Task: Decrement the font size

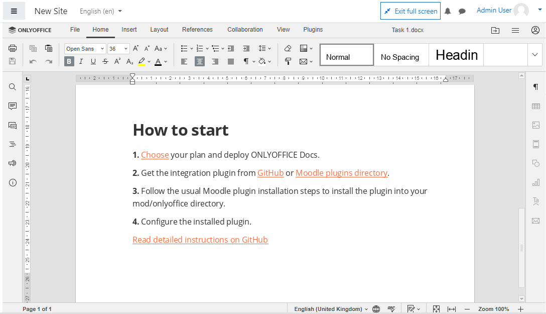Action: coord(147,48)
